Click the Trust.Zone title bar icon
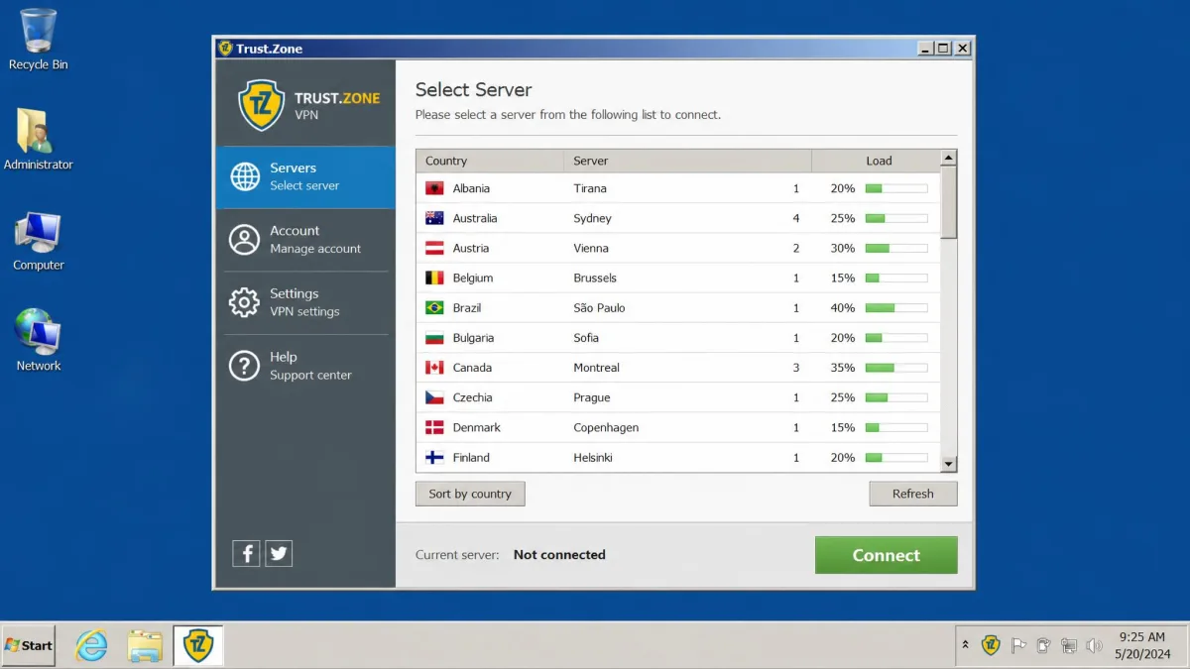The height and width of the screenshot is (669, 1190). coord(225,49)
